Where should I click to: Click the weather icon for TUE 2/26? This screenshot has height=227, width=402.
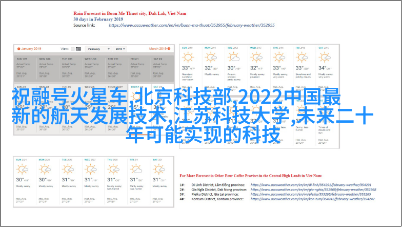pos(68,169)
